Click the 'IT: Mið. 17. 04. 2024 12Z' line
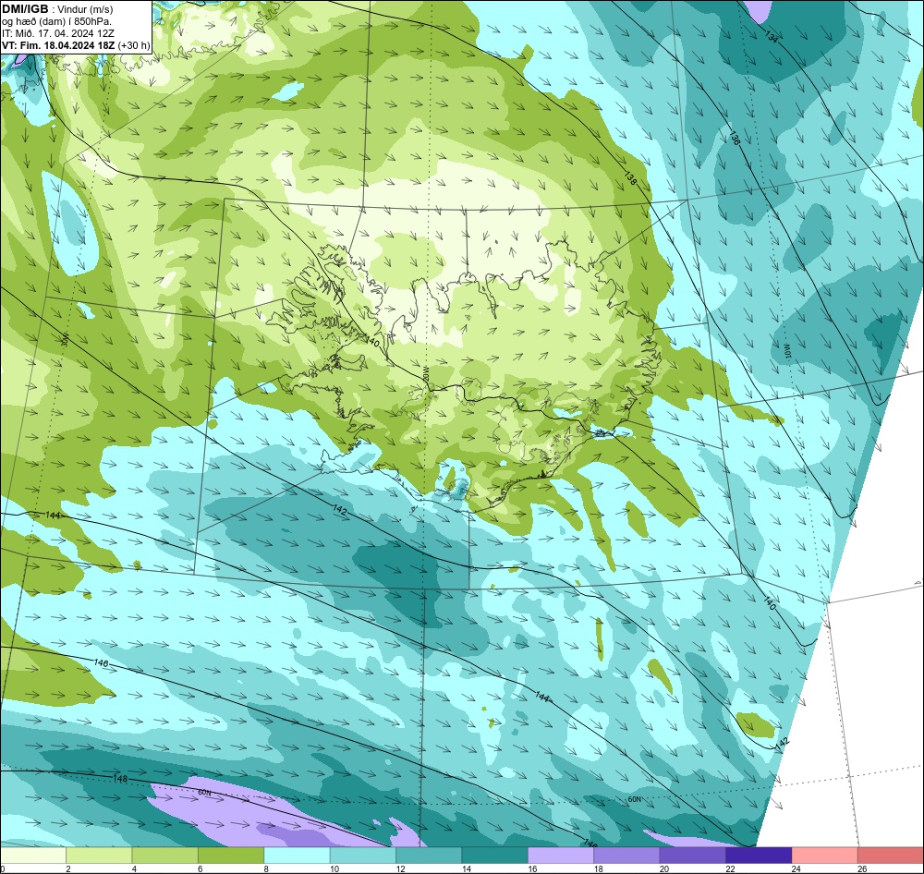 click(60, 33)
